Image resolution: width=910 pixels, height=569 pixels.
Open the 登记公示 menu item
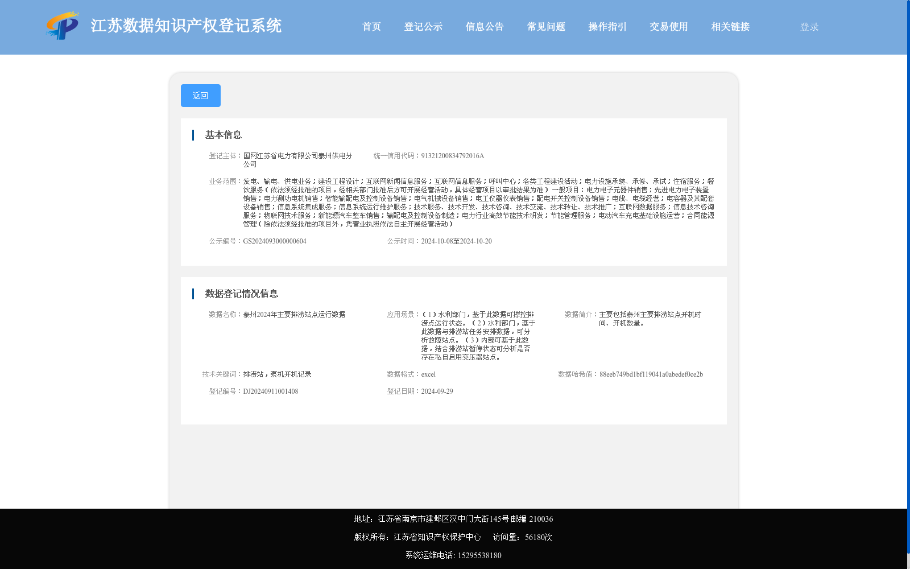(423, 26)
